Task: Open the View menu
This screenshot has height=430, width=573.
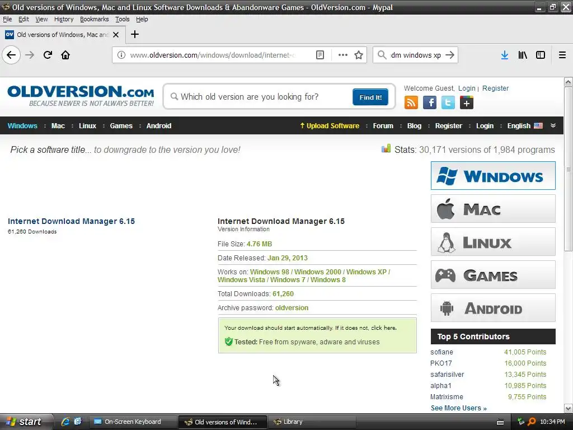Action: click(x=41, y=19)
